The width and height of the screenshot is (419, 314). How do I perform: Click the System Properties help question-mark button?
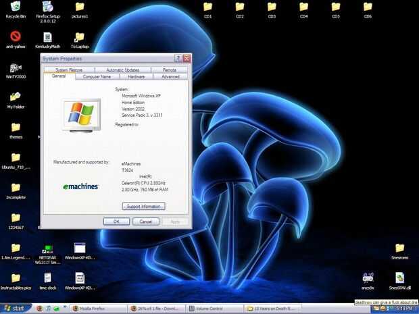coord(178,59)
